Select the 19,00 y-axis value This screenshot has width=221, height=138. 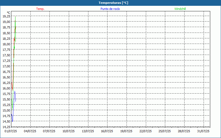[6, 22]
